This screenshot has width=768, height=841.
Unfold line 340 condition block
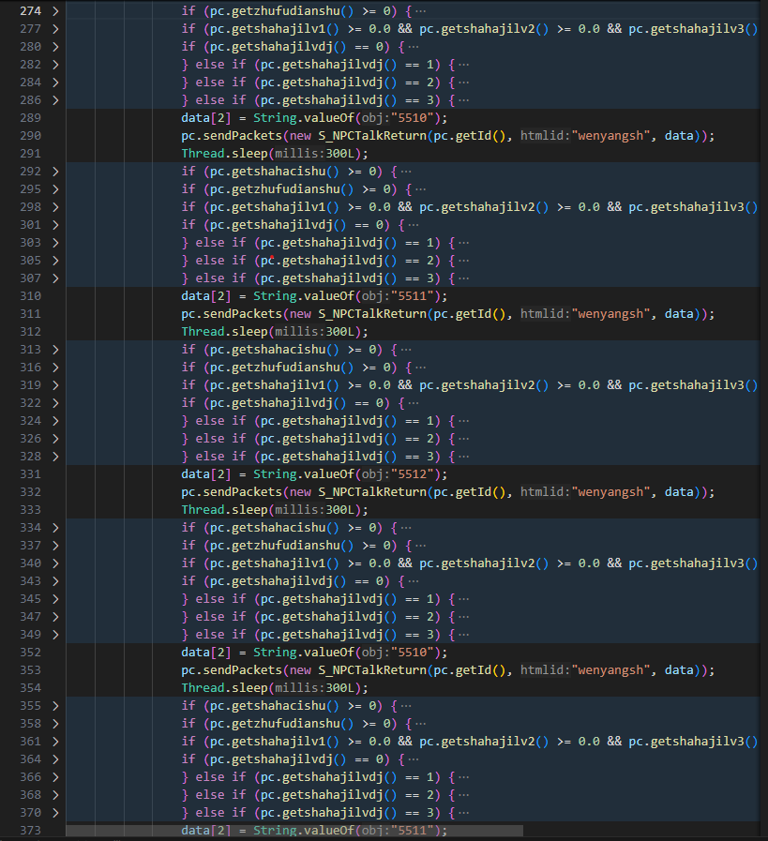[x=55, y=563]
